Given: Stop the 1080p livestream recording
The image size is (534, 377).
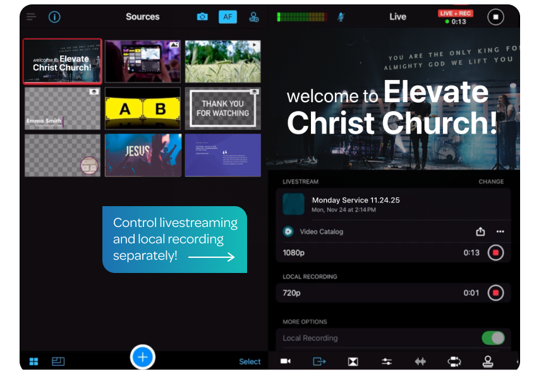Looking at the screenshot, I should 496,253.
